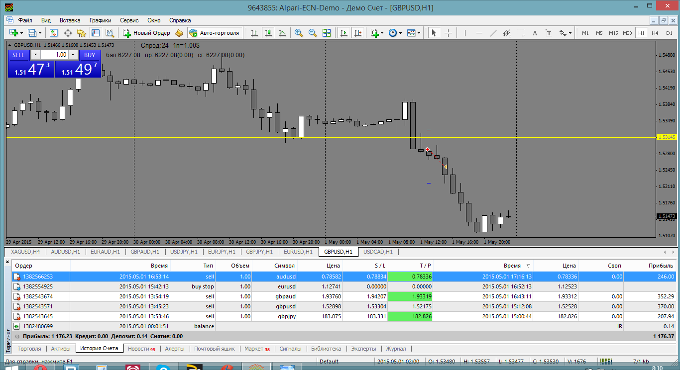Switch to the XAGUSD,H4 chart tab
The image size is (682, 370).
click(24, 252)
